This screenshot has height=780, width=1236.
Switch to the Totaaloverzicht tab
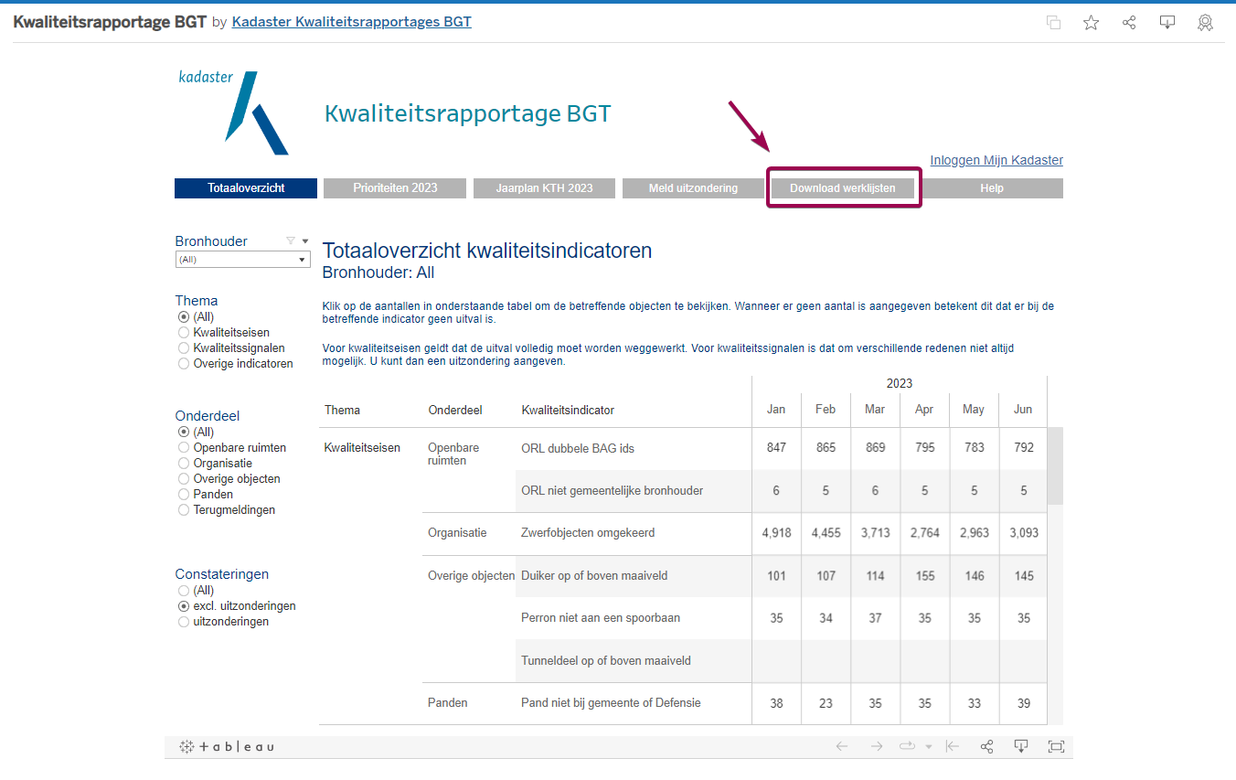pyautogui.click(x=246, y=188)
